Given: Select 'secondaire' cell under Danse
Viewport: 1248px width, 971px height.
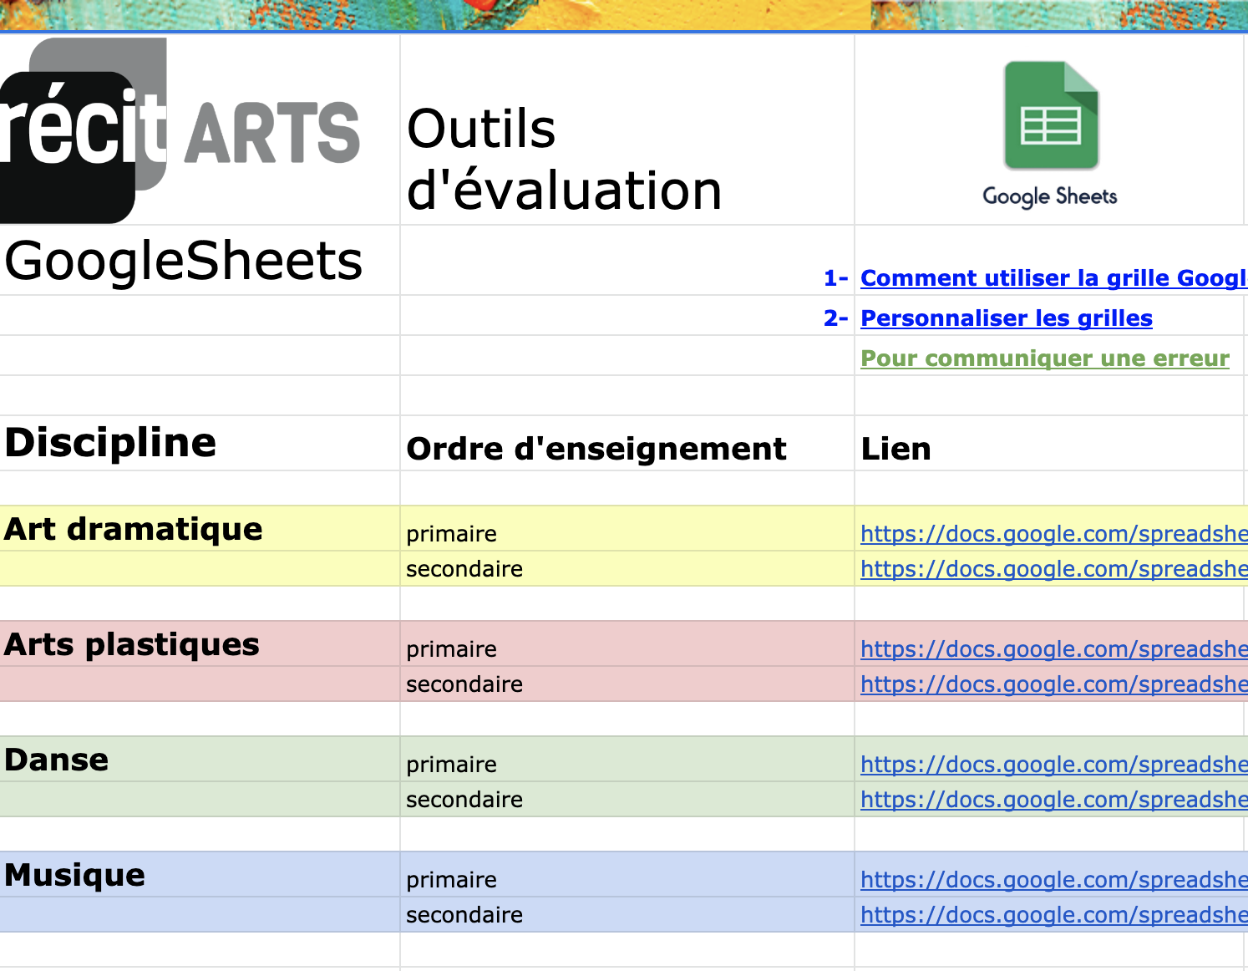Looking at the screenshot, I should coord(627,799).
